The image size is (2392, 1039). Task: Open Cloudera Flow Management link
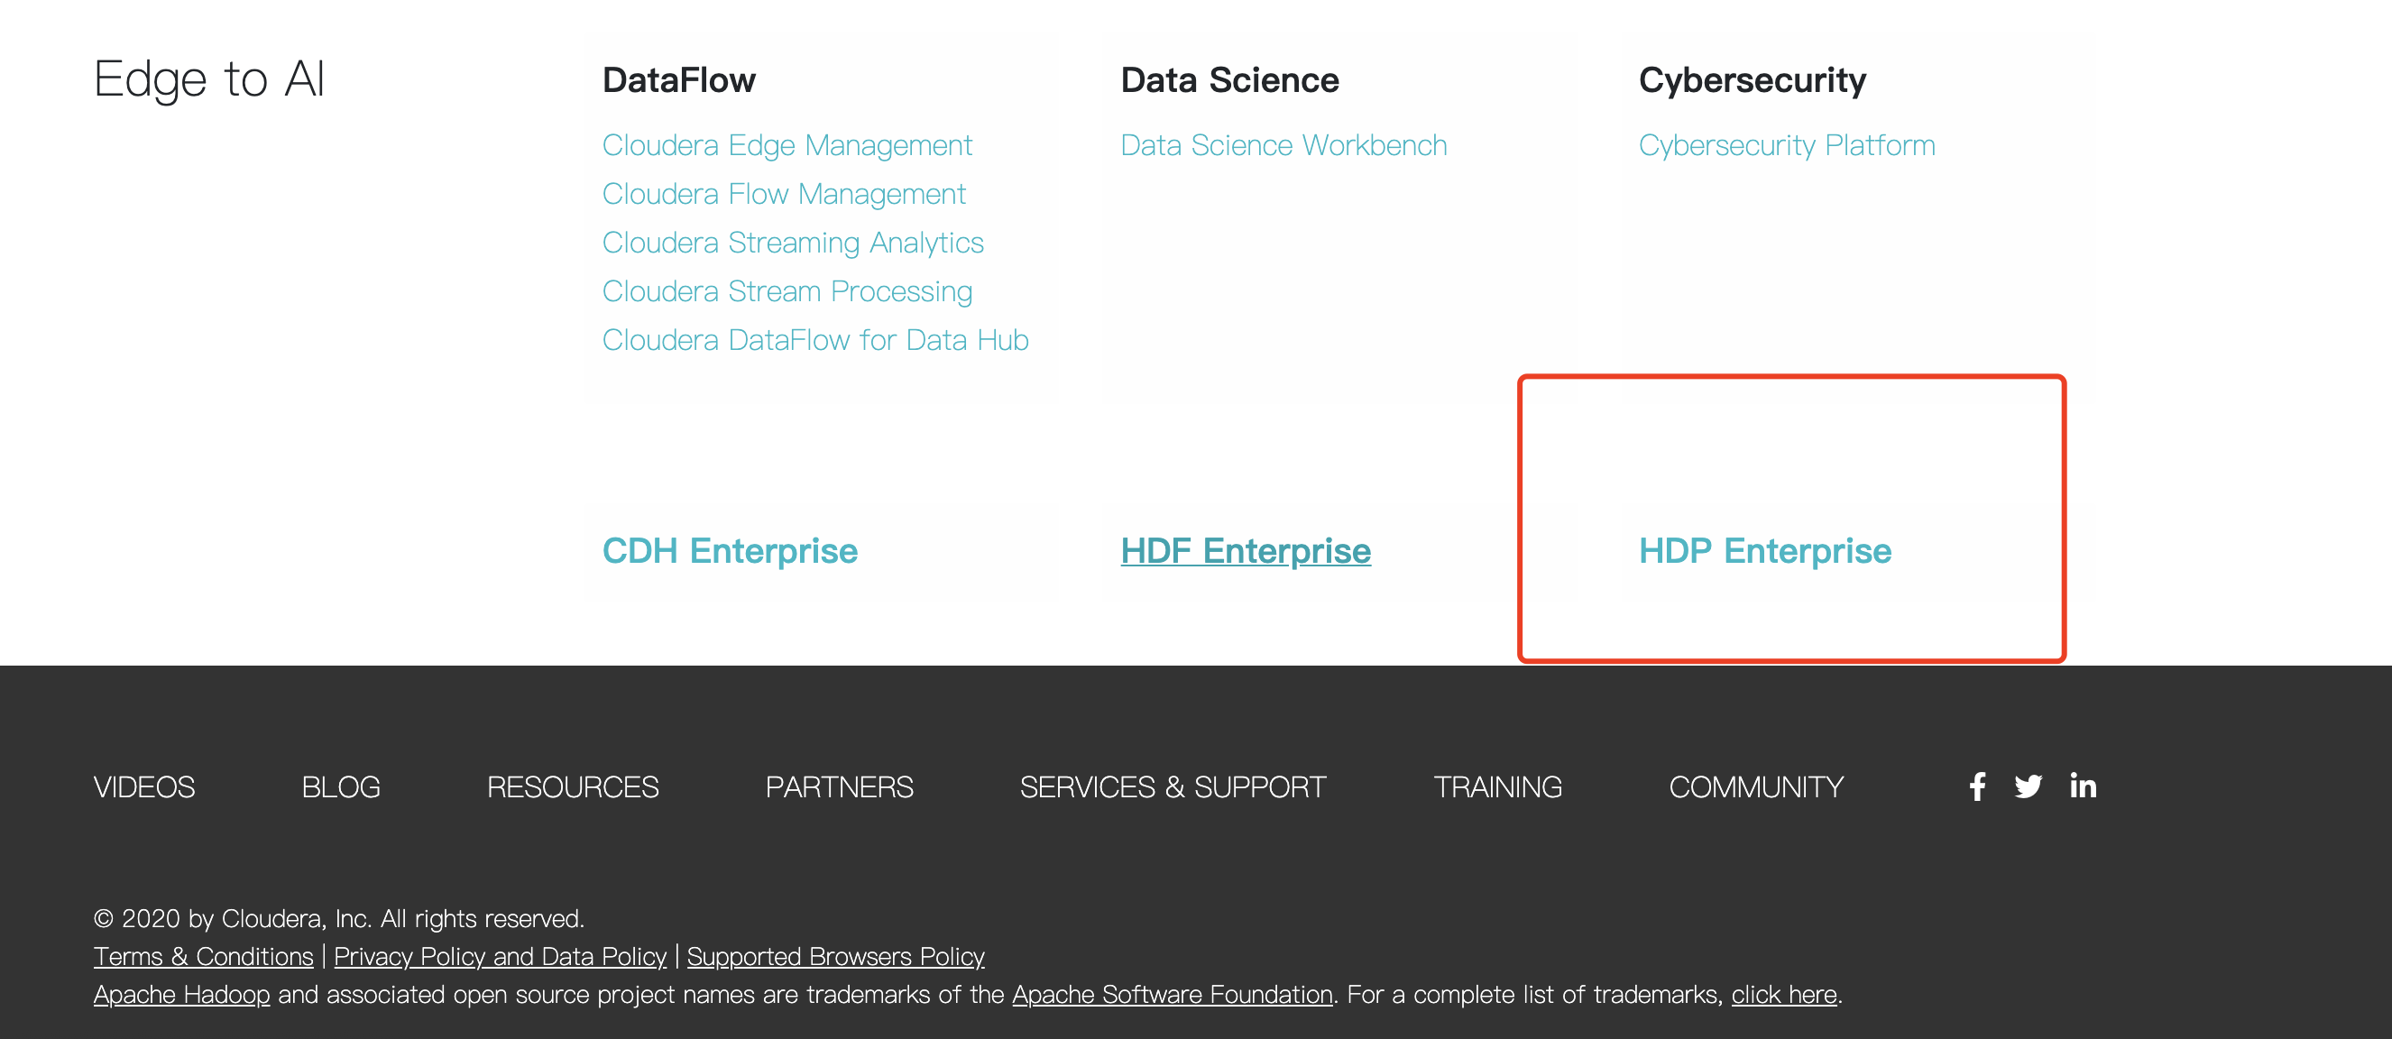pos(784,194)
